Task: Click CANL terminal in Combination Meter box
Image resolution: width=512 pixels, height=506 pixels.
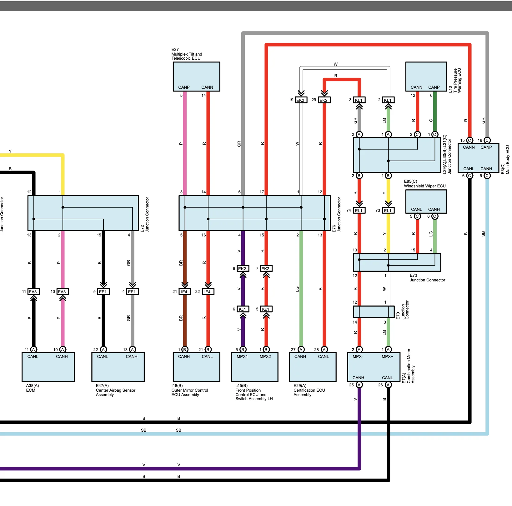Action: tap(387, 378)
